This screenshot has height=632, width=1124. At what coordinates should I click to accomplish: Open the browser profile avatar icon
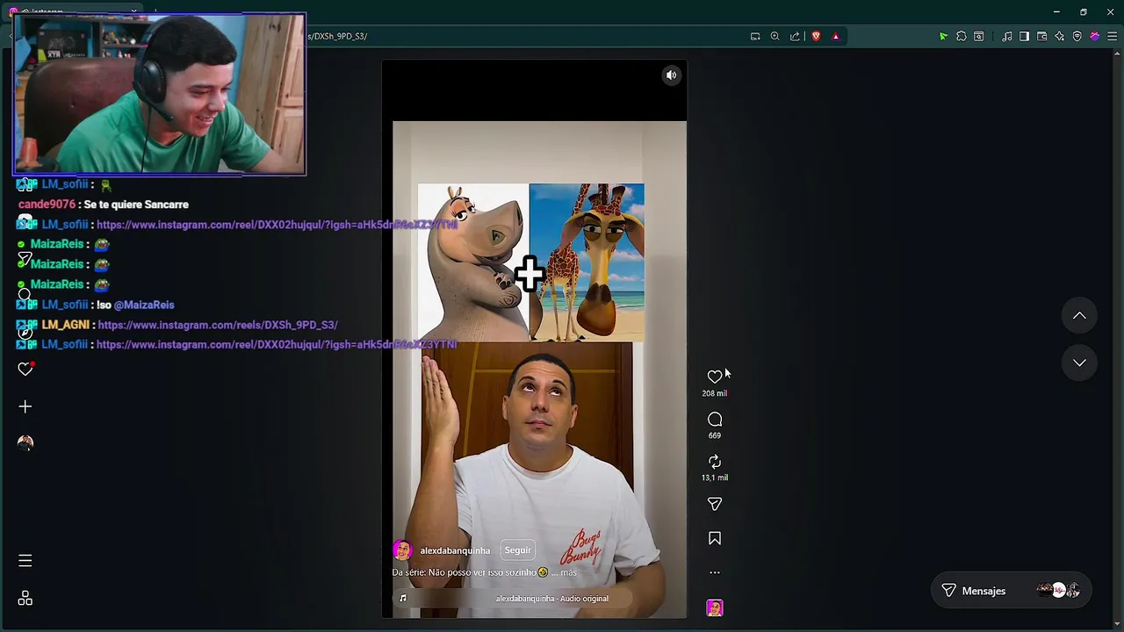[1095, 36]
